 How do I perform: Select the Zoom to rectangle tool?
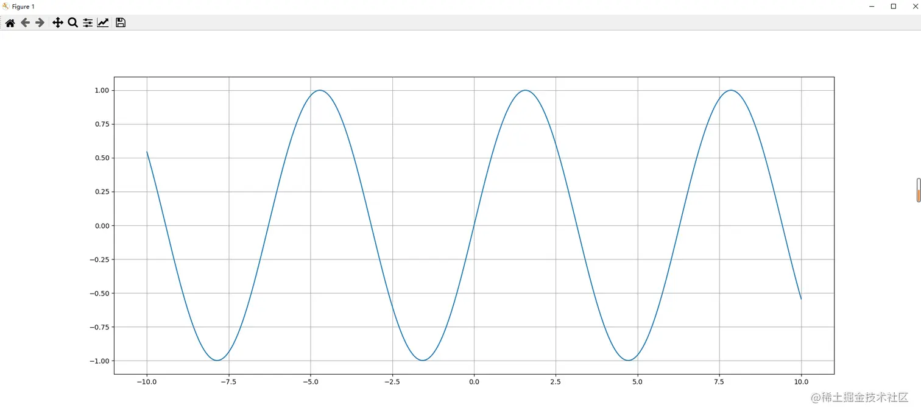click(72, 23)
